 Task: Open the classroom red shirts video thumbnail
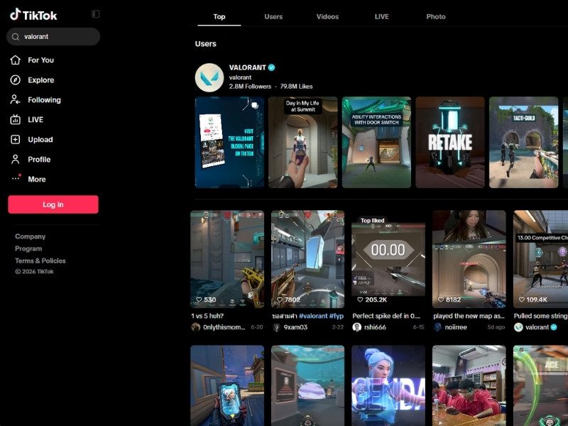(469, 386)
